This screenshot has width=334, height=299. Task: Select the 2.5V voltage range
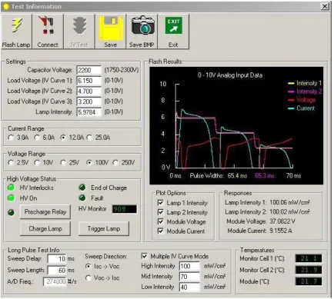tap(11, 163)
